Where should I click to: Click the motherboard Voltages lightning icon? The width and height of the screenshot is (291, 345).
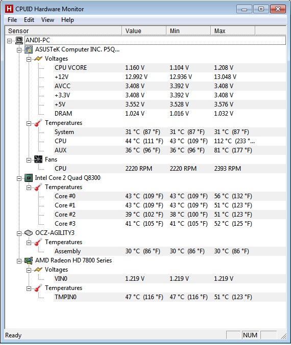point(38,59)
